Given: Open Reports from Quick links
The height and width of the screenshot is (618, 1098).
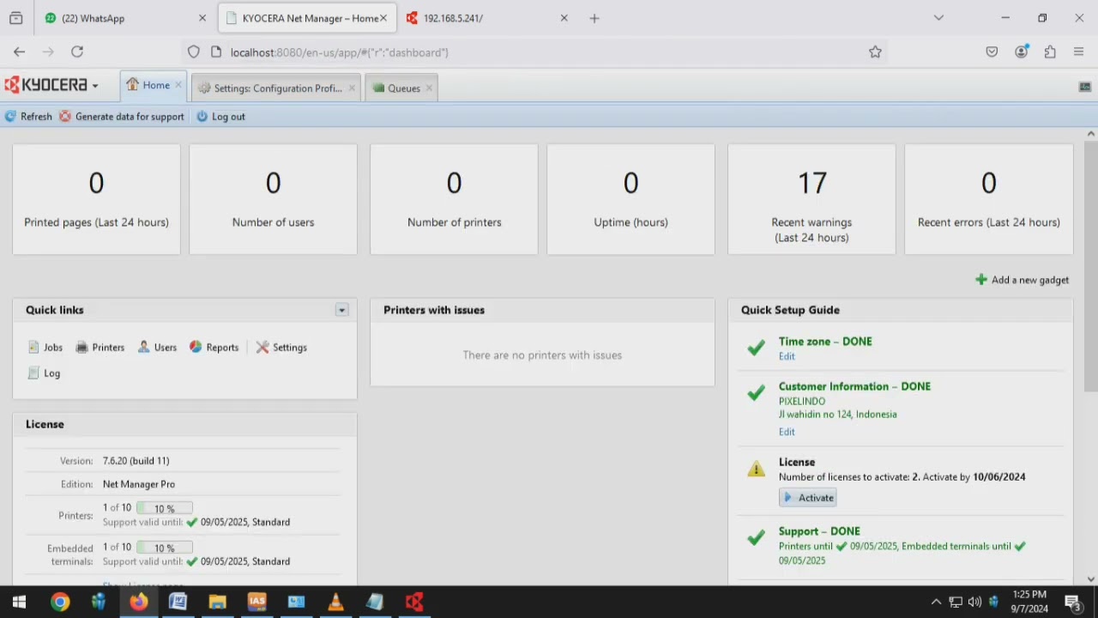Looking at the screenshot, I should (214, 348).
